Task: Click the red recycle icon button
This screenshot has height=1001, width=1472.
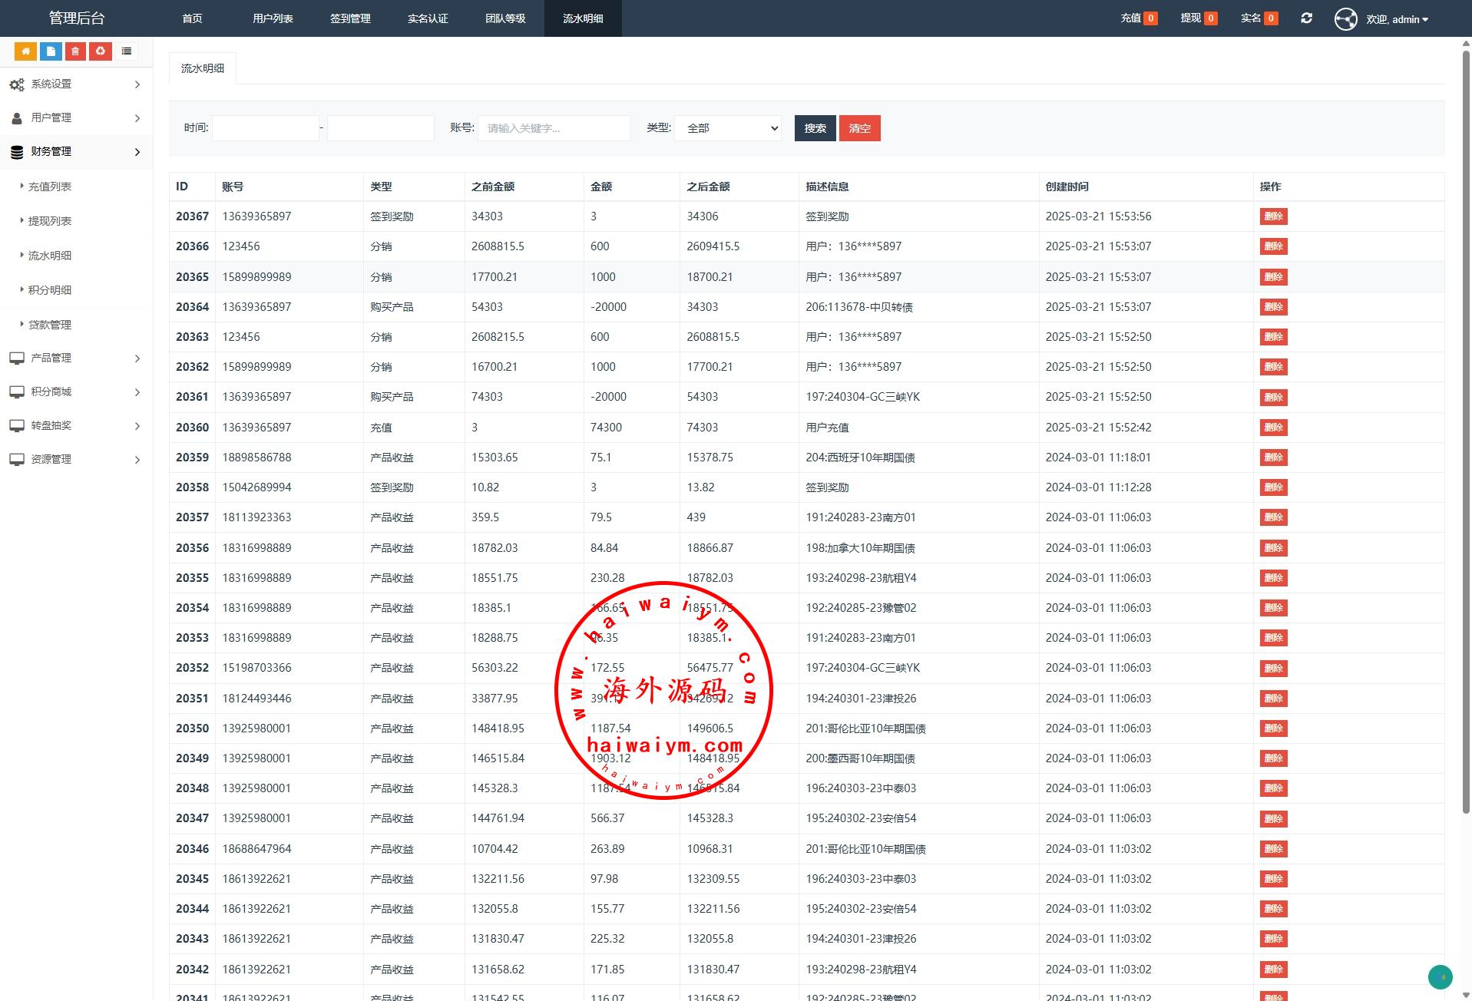Action: point(101,51)
